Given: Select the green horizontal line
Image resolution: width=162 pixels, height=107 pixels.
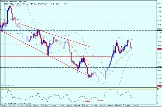Looking at the screenshot, I should pyautogui.click(x=67, y=22).
